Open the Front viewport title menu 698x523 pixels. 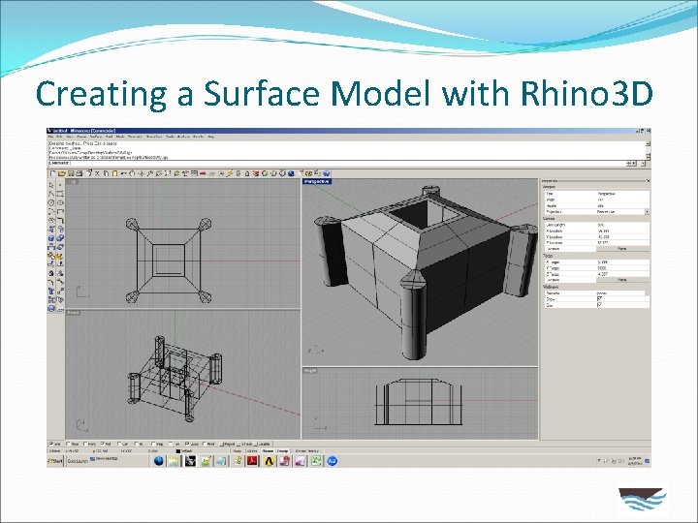coord(74,313)
